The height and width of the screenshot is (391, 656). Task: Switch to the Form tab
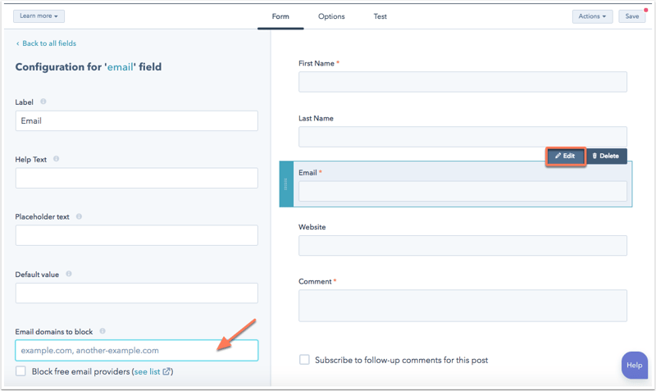coord(280,16)
